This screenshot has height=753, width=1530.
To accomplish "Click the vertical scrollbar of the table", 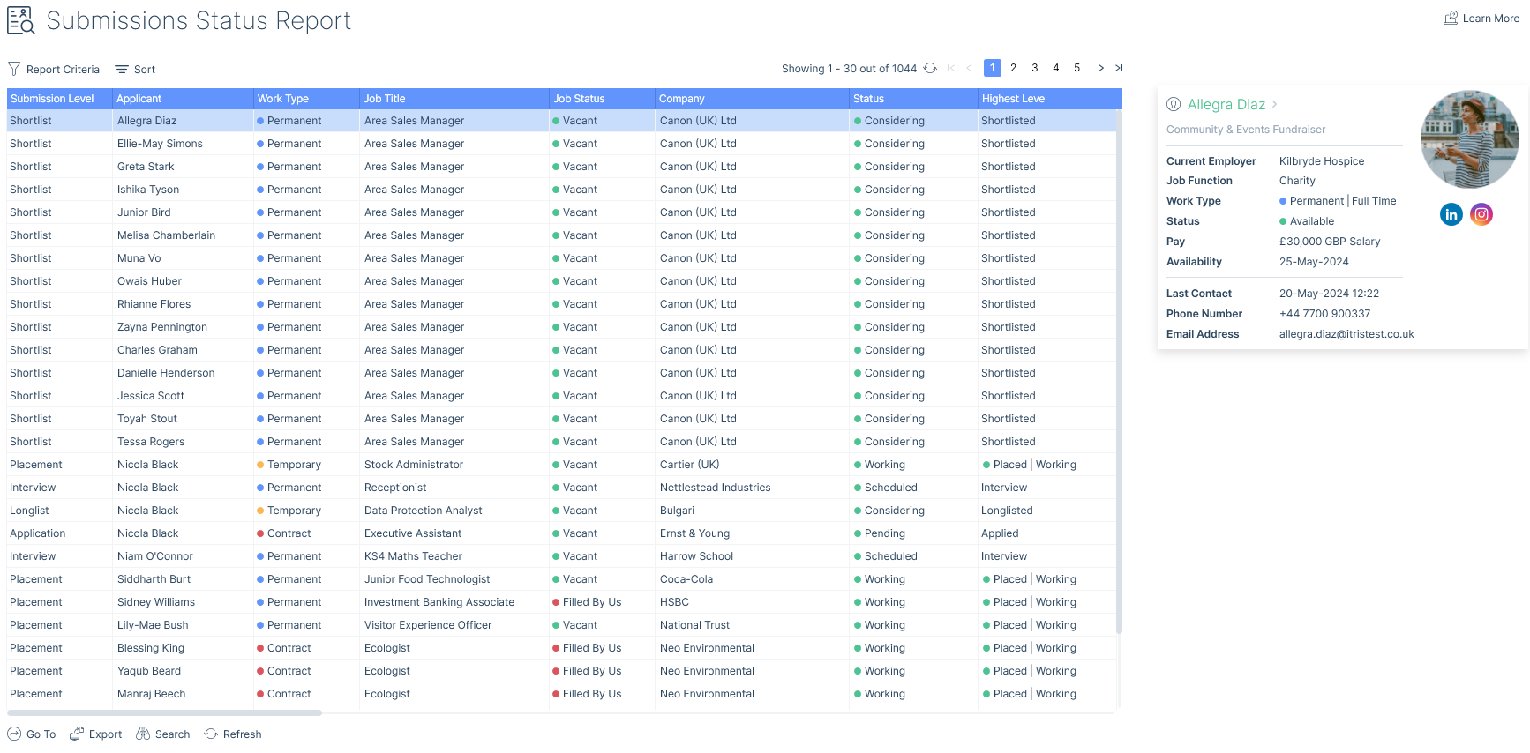I will coord(1119,370).
